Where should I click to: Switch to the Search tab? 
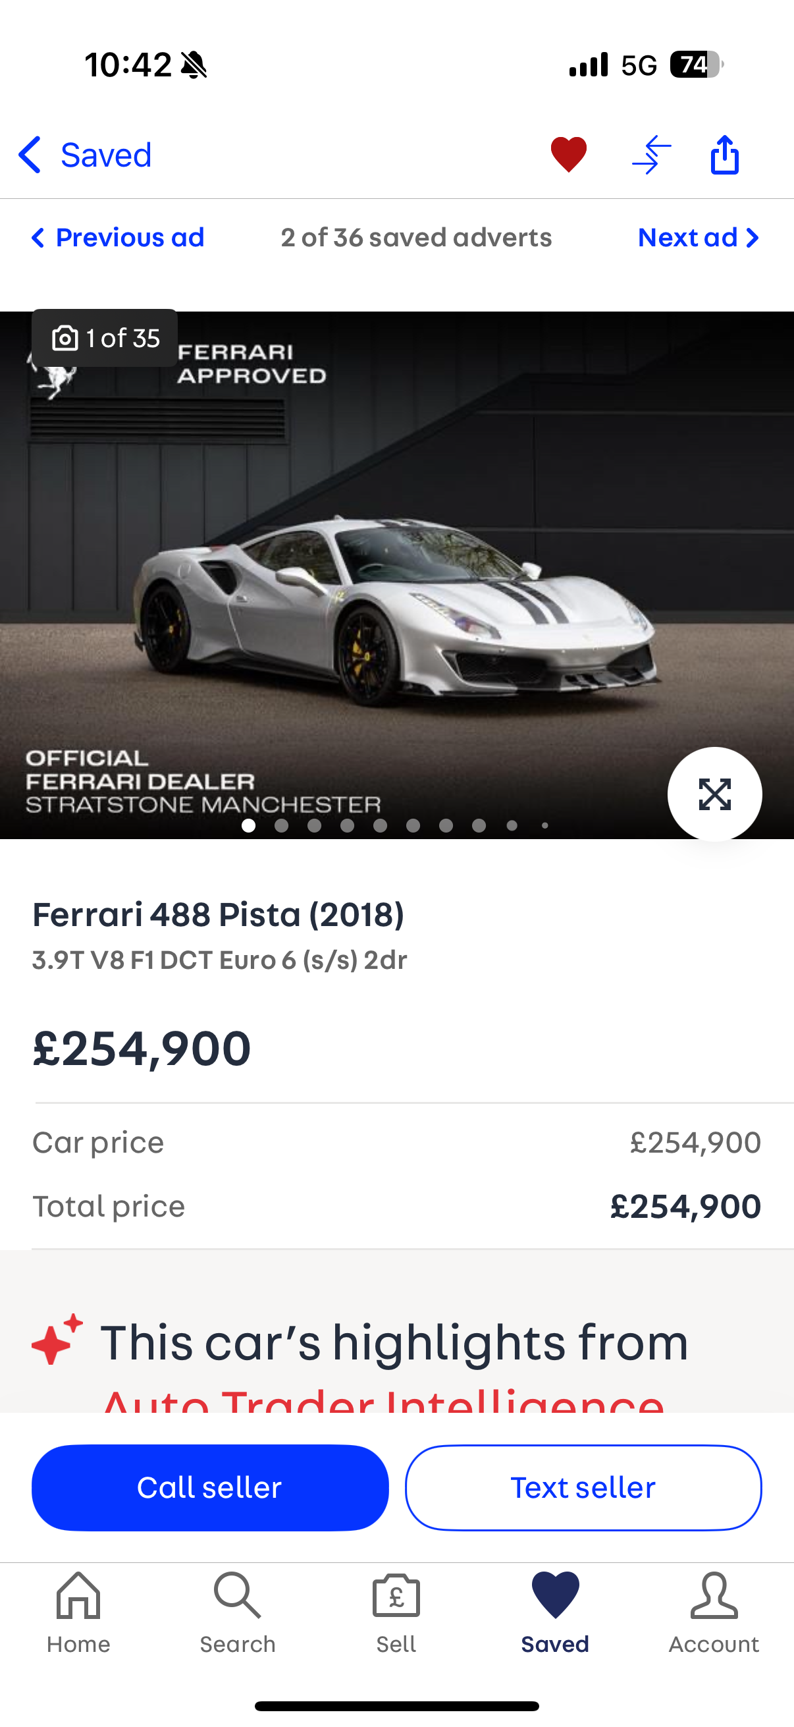(237, 1613)
